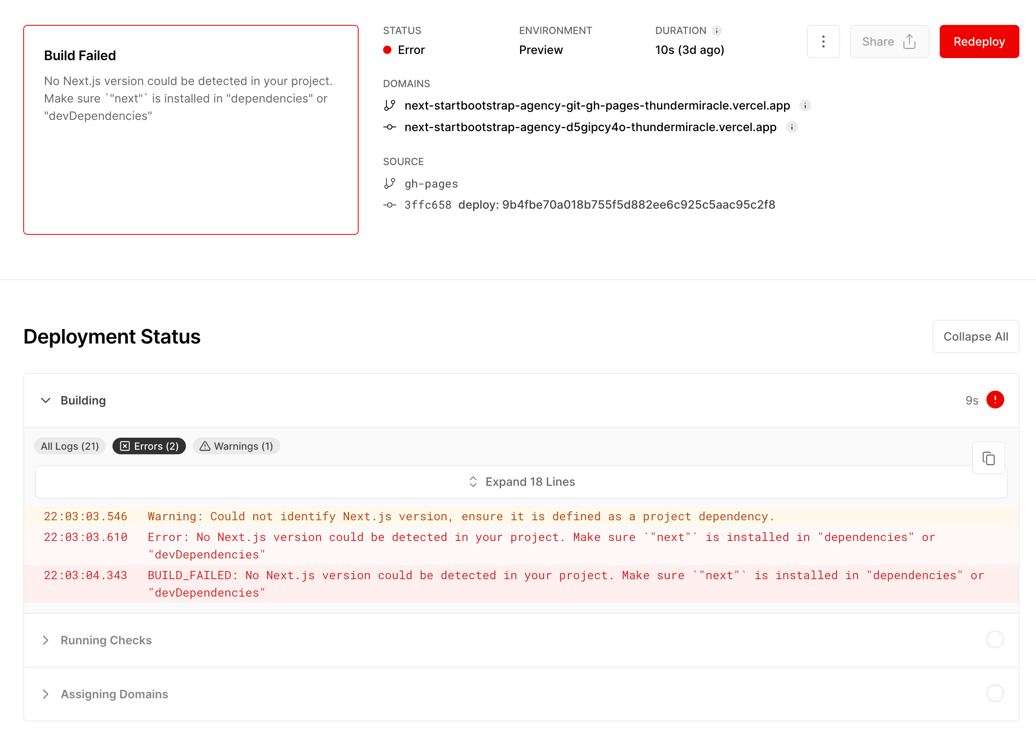This screenshot has width=1036, height=741.
Task: Click the commit icon beside 3ffc658
Action: pos(390,205)
